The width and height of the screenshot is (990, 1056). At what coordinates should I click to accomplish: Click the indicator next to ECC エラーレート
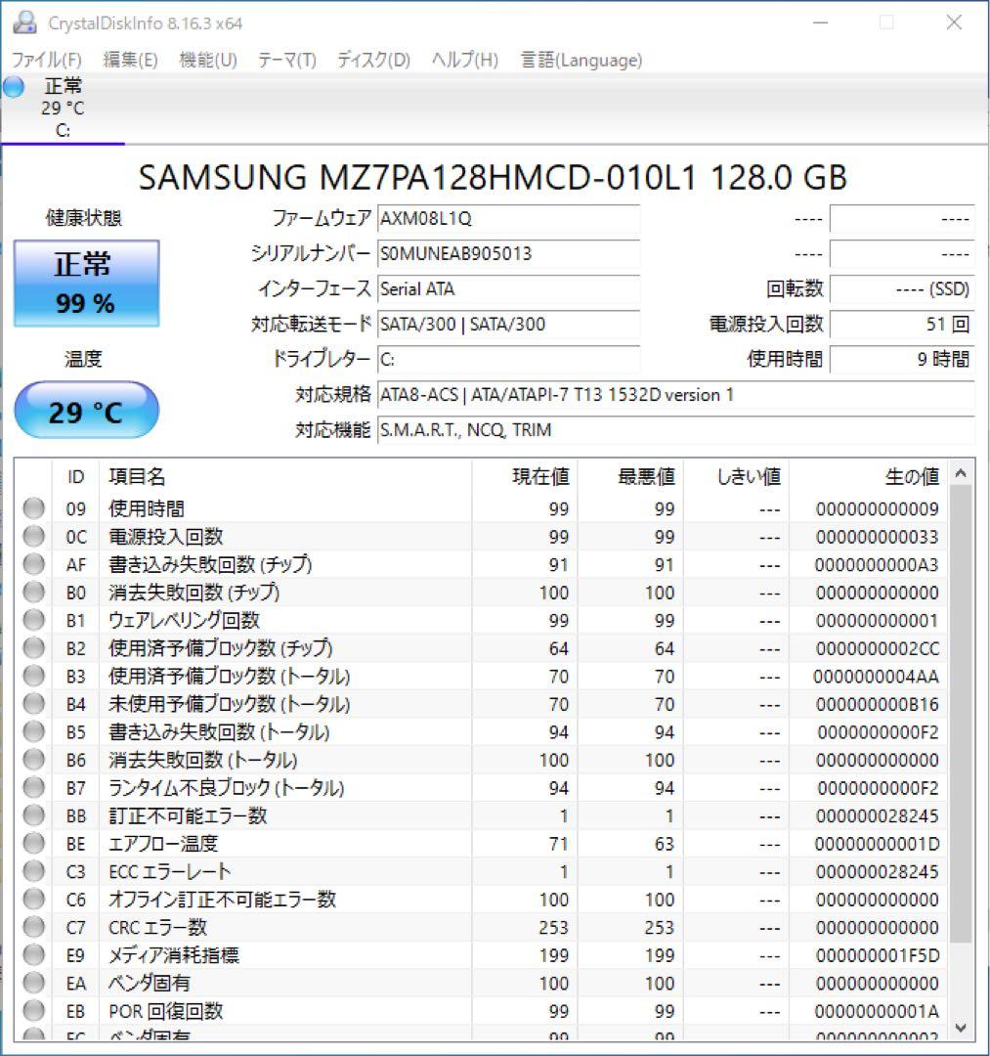pyautogui.click(x=32, y=871)
